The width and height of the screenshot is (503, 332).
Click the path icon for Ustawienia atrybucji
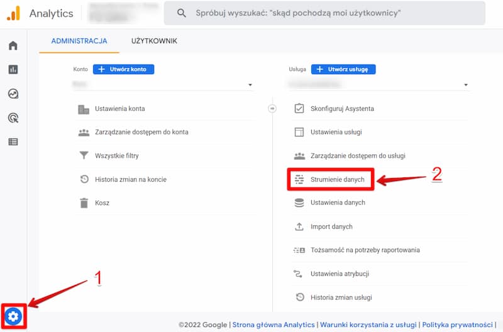pos(298,274)
